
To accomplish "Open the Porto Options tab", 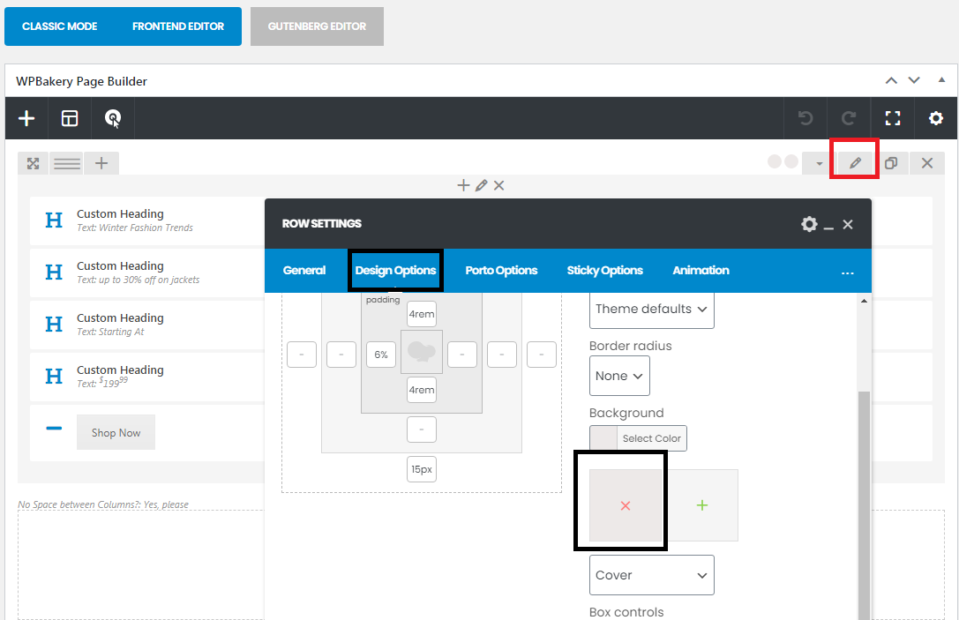I will 501,270.
